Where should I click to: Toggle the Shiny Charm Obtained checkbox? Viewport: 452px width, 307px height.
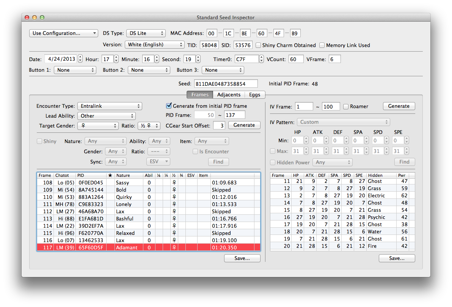258,45
